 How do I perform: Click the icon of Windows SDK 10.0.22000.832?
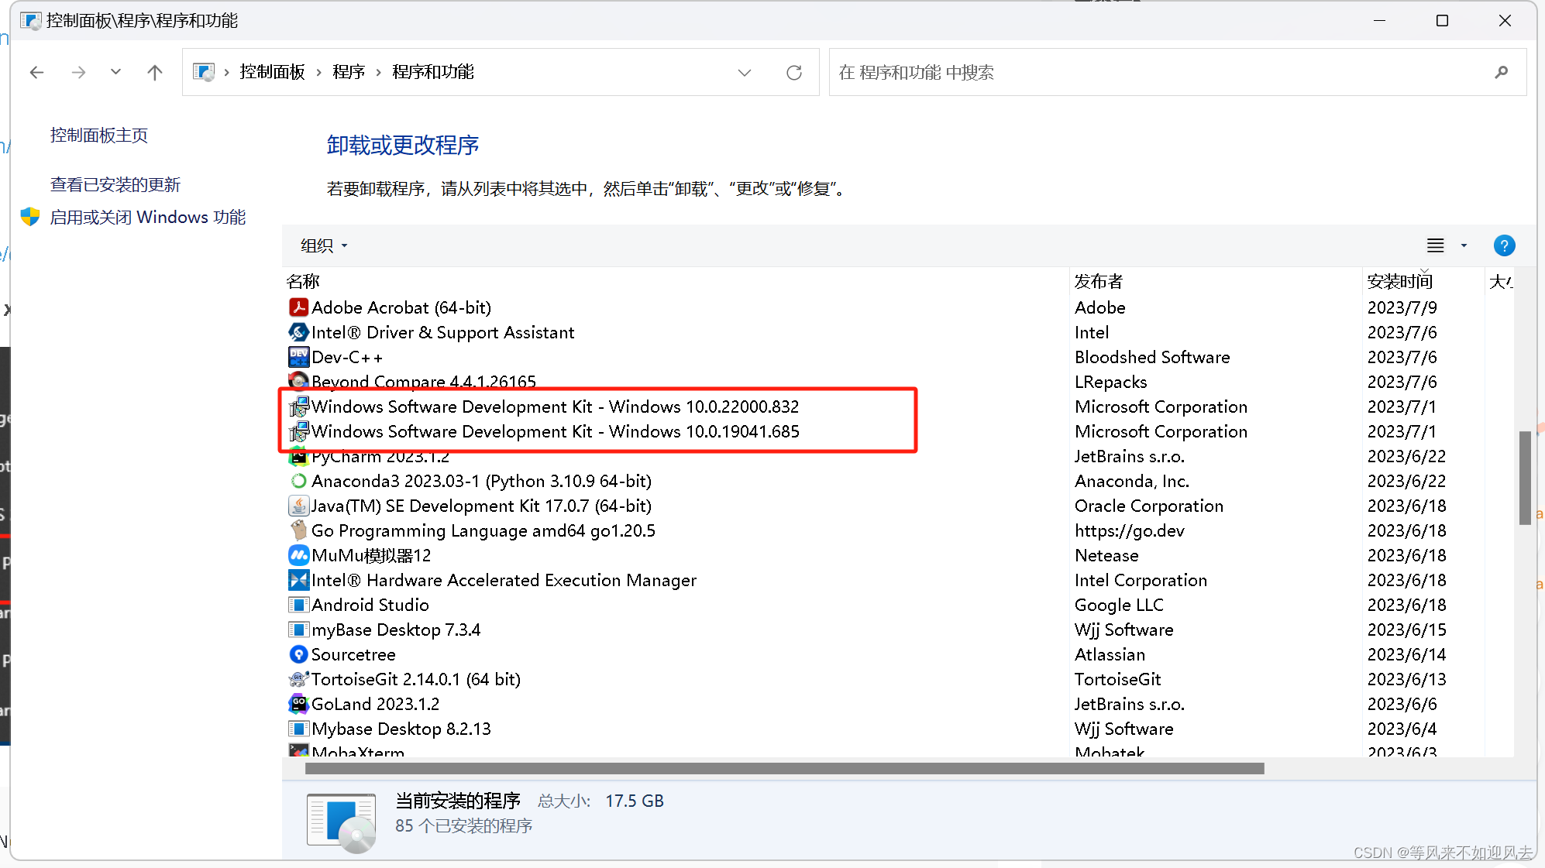pyautogui.click(x=298, y=407)
